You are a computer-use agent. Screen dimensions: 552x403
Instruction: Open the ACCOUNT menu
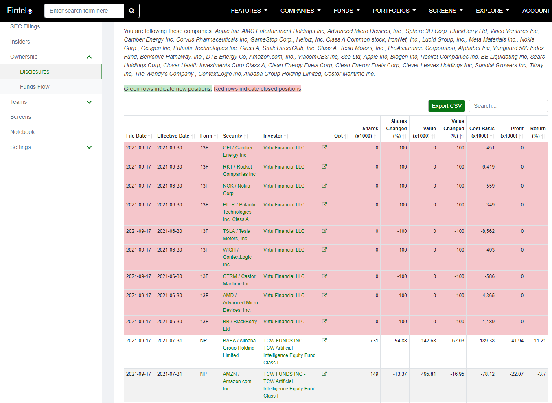pyautogui.click(x=536, y=11)
